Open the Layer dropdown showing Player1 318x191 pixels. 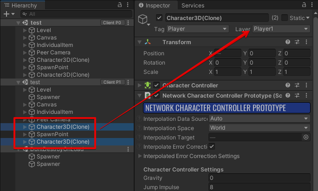(x=281, y=29)
